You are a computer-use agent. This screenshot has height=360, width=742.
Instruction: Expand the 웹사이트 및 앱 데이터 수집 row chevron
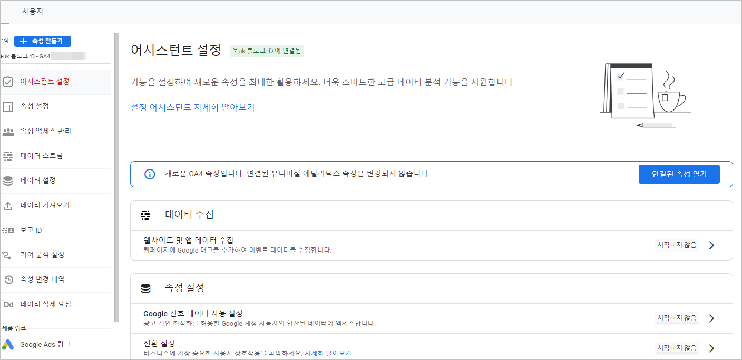(x=711, y=245)
